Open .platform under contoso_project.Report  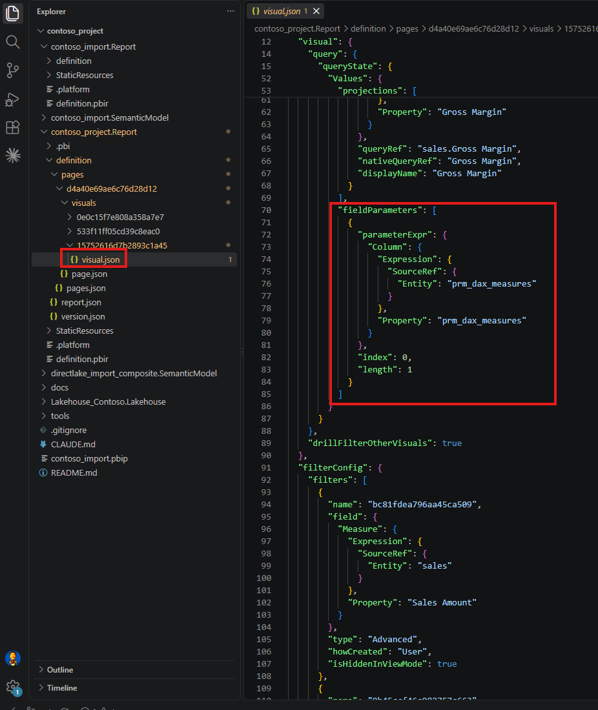[72, 345]
